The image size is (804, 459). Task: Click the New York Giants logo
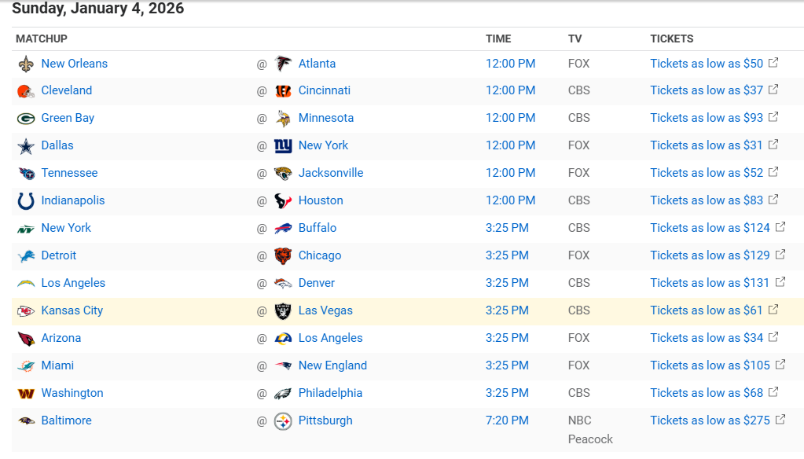pyautogui.click(x=283, y=146)
